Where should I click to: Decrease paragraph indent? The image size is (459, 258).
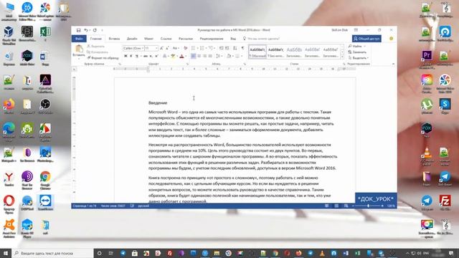(x=222, y=48)
